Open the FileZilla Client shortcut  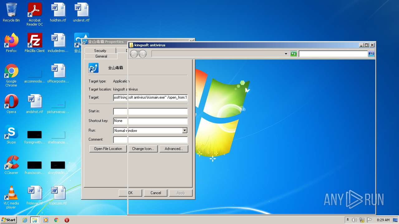coord(35,43)
